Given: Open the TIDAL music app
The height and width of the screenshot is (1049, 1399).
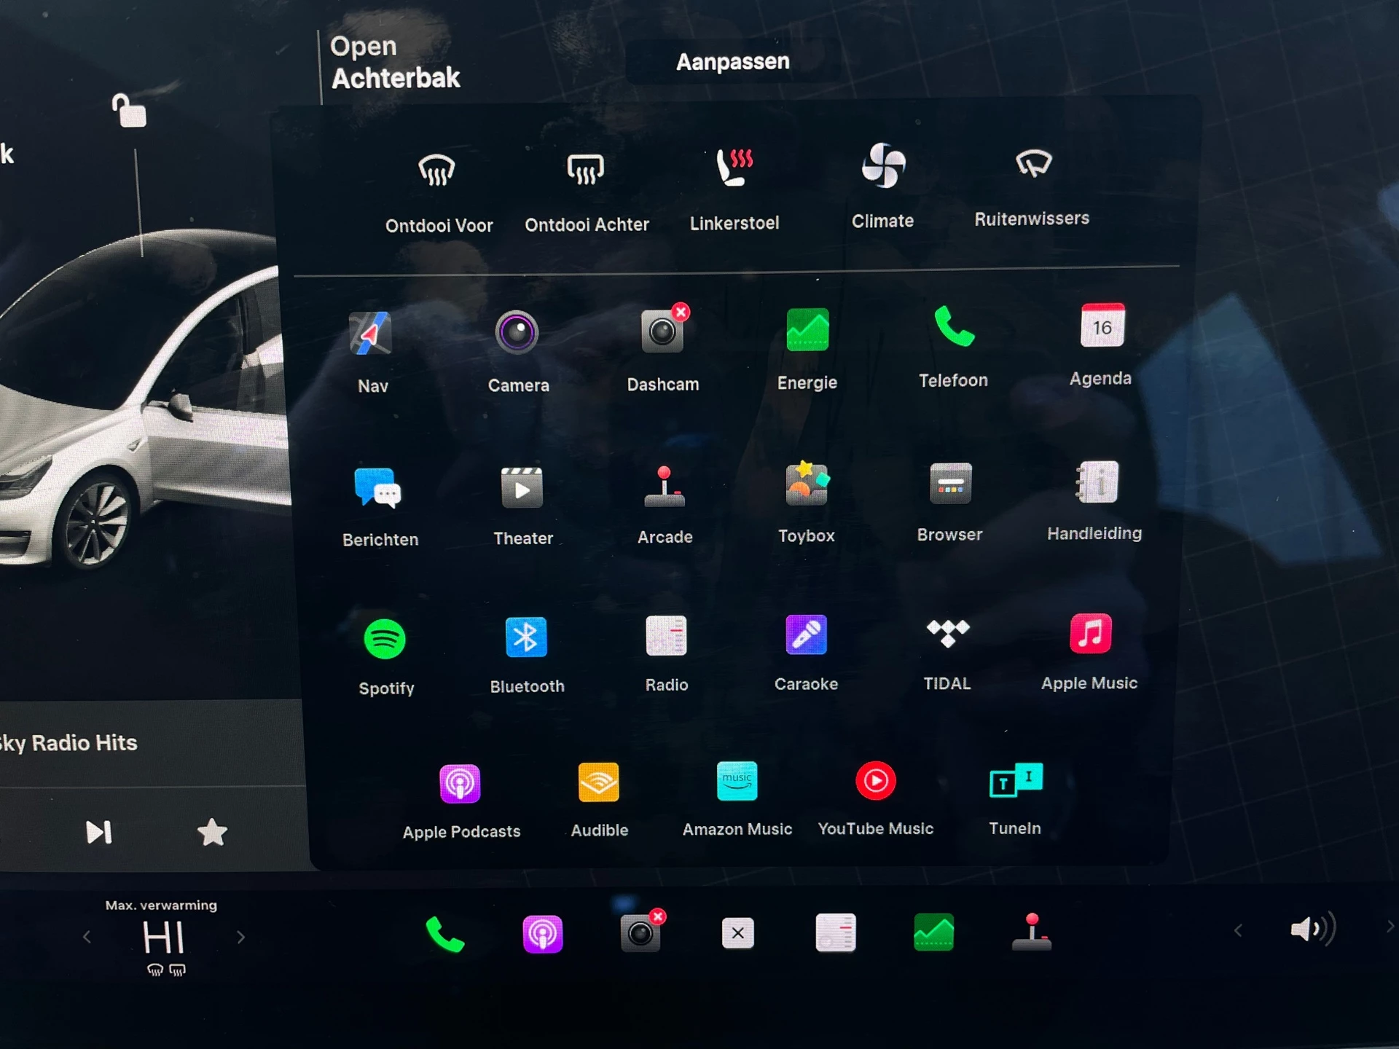Looking at the screenshot, I should click(x=947, y=634).
